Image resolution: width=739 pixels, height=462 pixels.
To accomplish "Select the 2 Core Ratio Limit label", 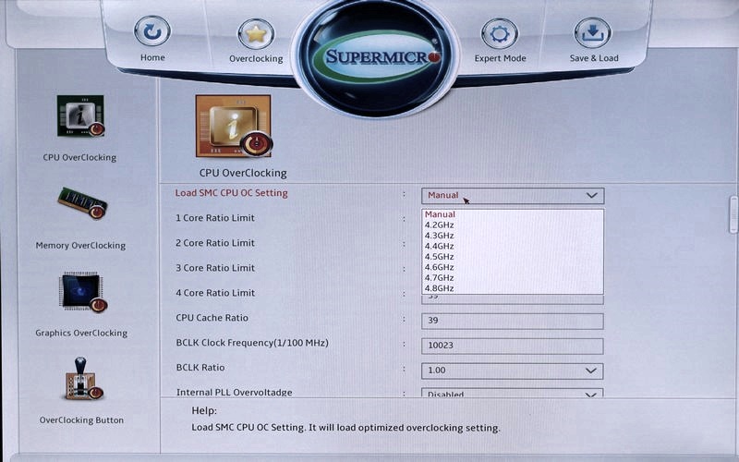I will (215, 243).
